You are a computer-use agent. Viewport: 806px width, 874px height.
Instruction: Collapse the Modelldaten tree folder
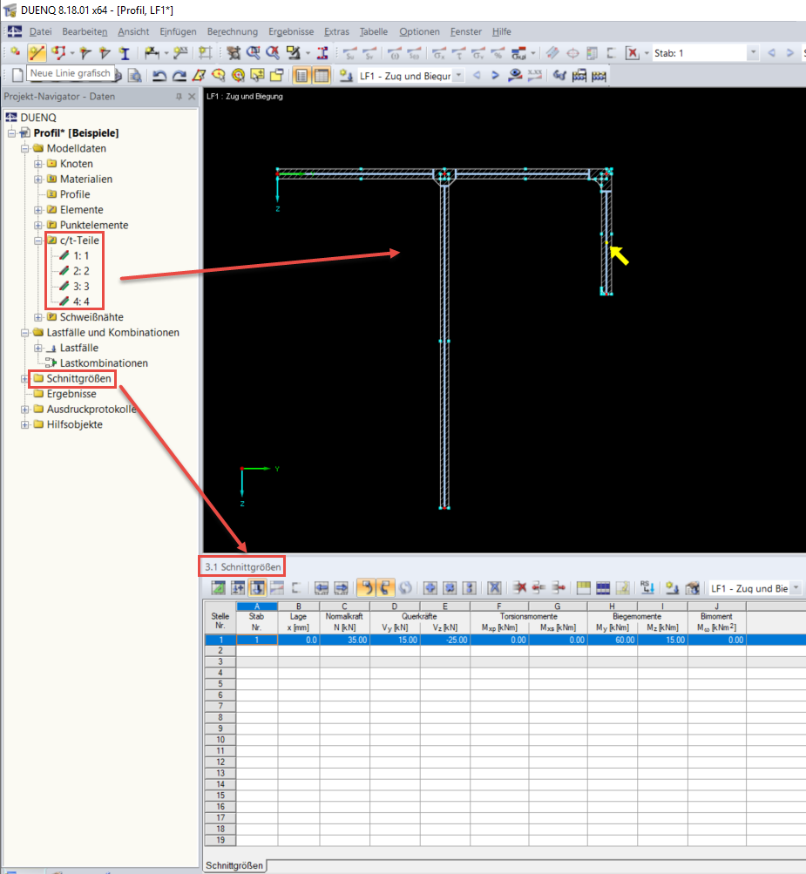25,149
